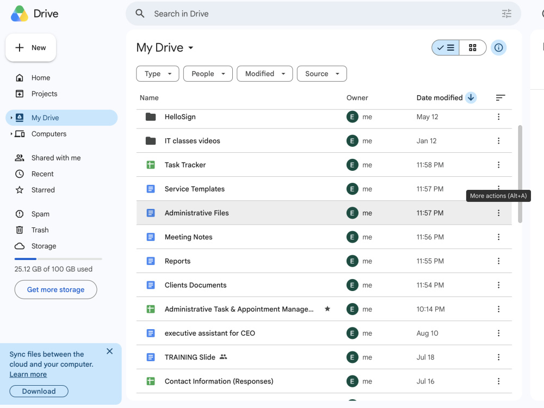Viewport: 544px width, 408px height.
Task: Open More actions for Contact Information (Responses)
Action: tap(498, 381)
